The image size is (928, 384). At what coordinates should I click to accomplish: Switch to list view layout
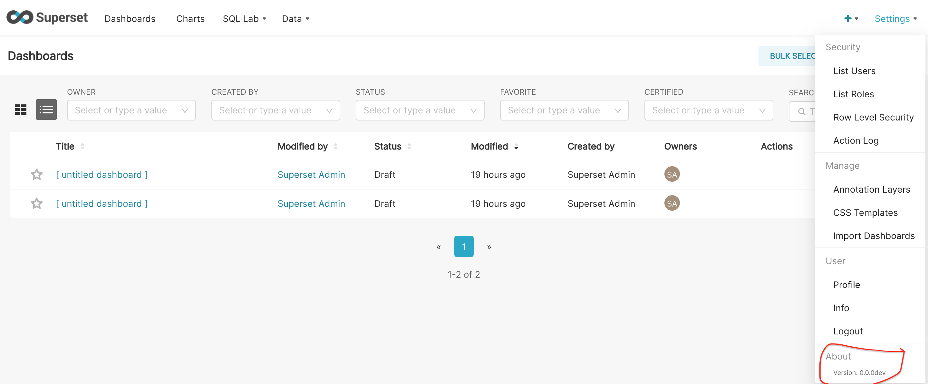(x=46, y=110)
